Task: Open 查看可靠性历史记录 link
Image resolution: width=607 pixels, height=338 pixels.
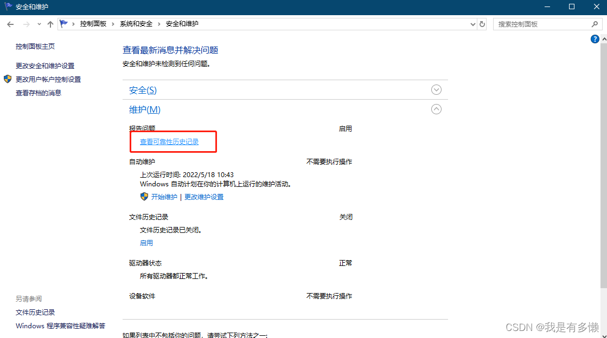Action: click(169, 142)
